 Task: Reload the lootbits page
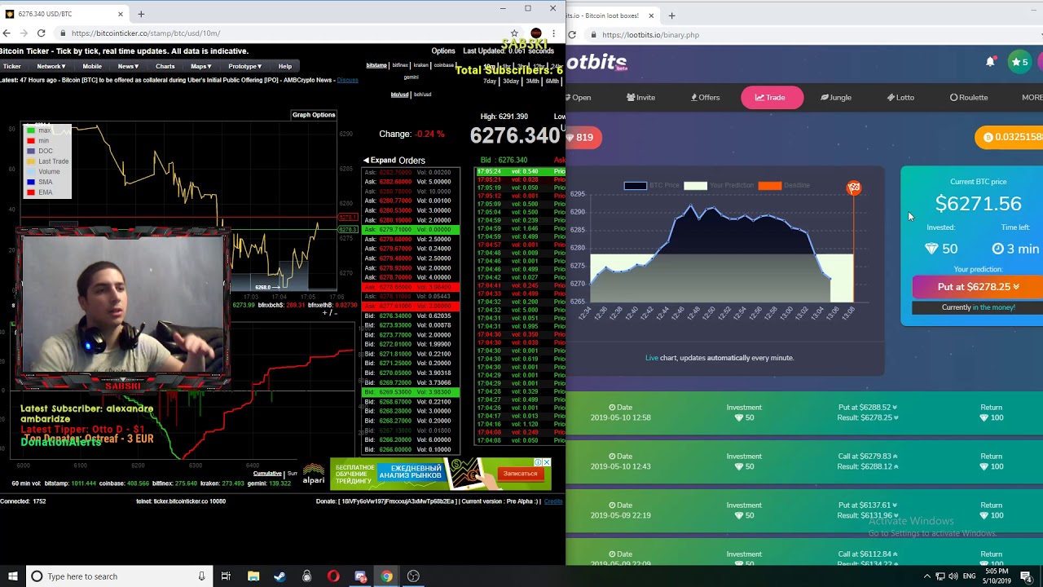tap(572, 35)
